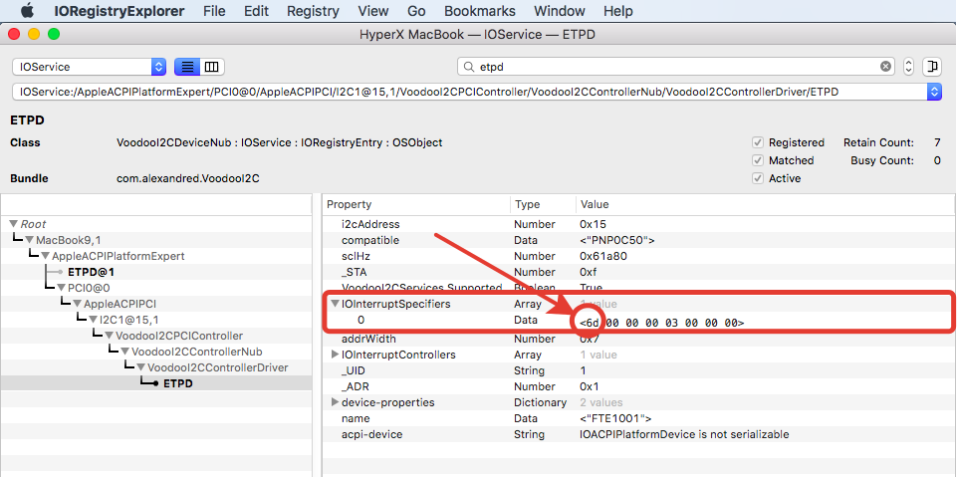The width and height of the screenshot is (957, 477).
Task: Toggle the inspector panel icon beside search
Action: [x=932, y=67]
